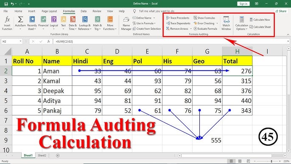Viewport: 291px width, 164px height.
Task: Select column H header
Action: tap(237, 51)
